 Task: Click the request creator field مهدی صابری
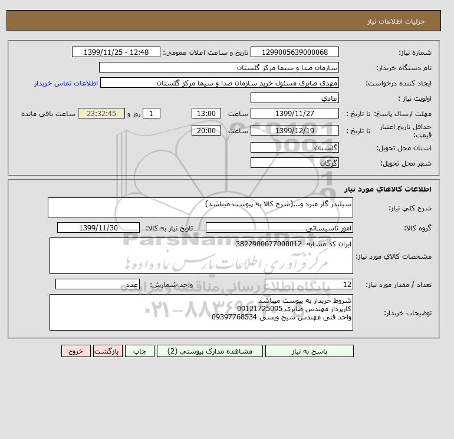pyautogui.click(x=219, y=82)
